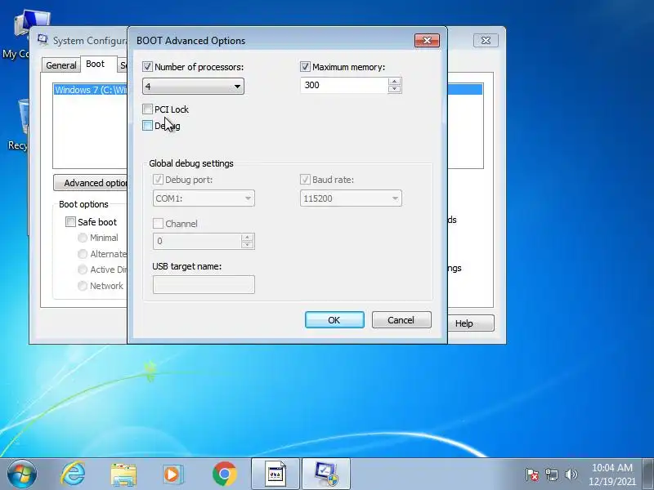The width and height of the screenshot is (654, 490).
Task: Click the Start orb button
Action: pos(22,474)
